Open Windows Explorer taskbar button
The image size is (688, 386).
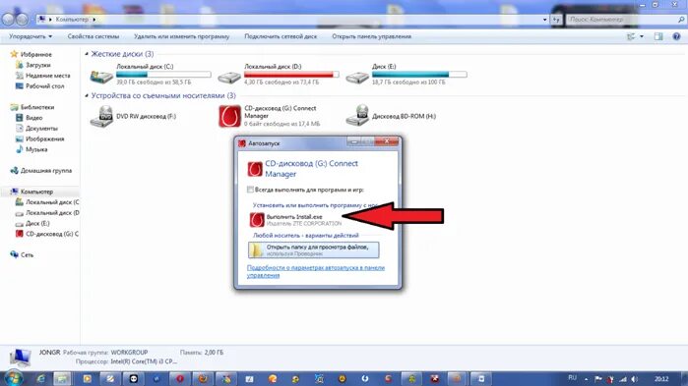coord(62,378)
